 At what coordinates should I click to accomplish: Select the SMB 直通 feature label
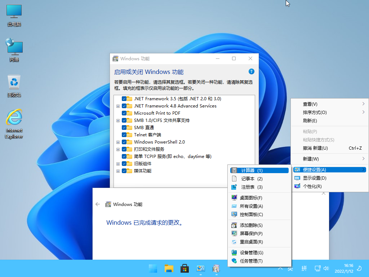(x=144, y=128)
